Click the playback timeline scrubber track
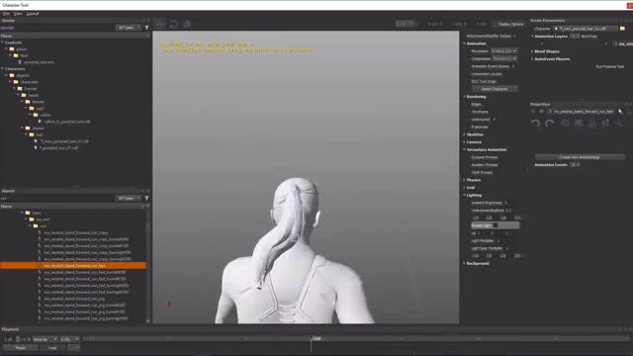This screenshot has height=356, width=633. (x=355, y=339)
